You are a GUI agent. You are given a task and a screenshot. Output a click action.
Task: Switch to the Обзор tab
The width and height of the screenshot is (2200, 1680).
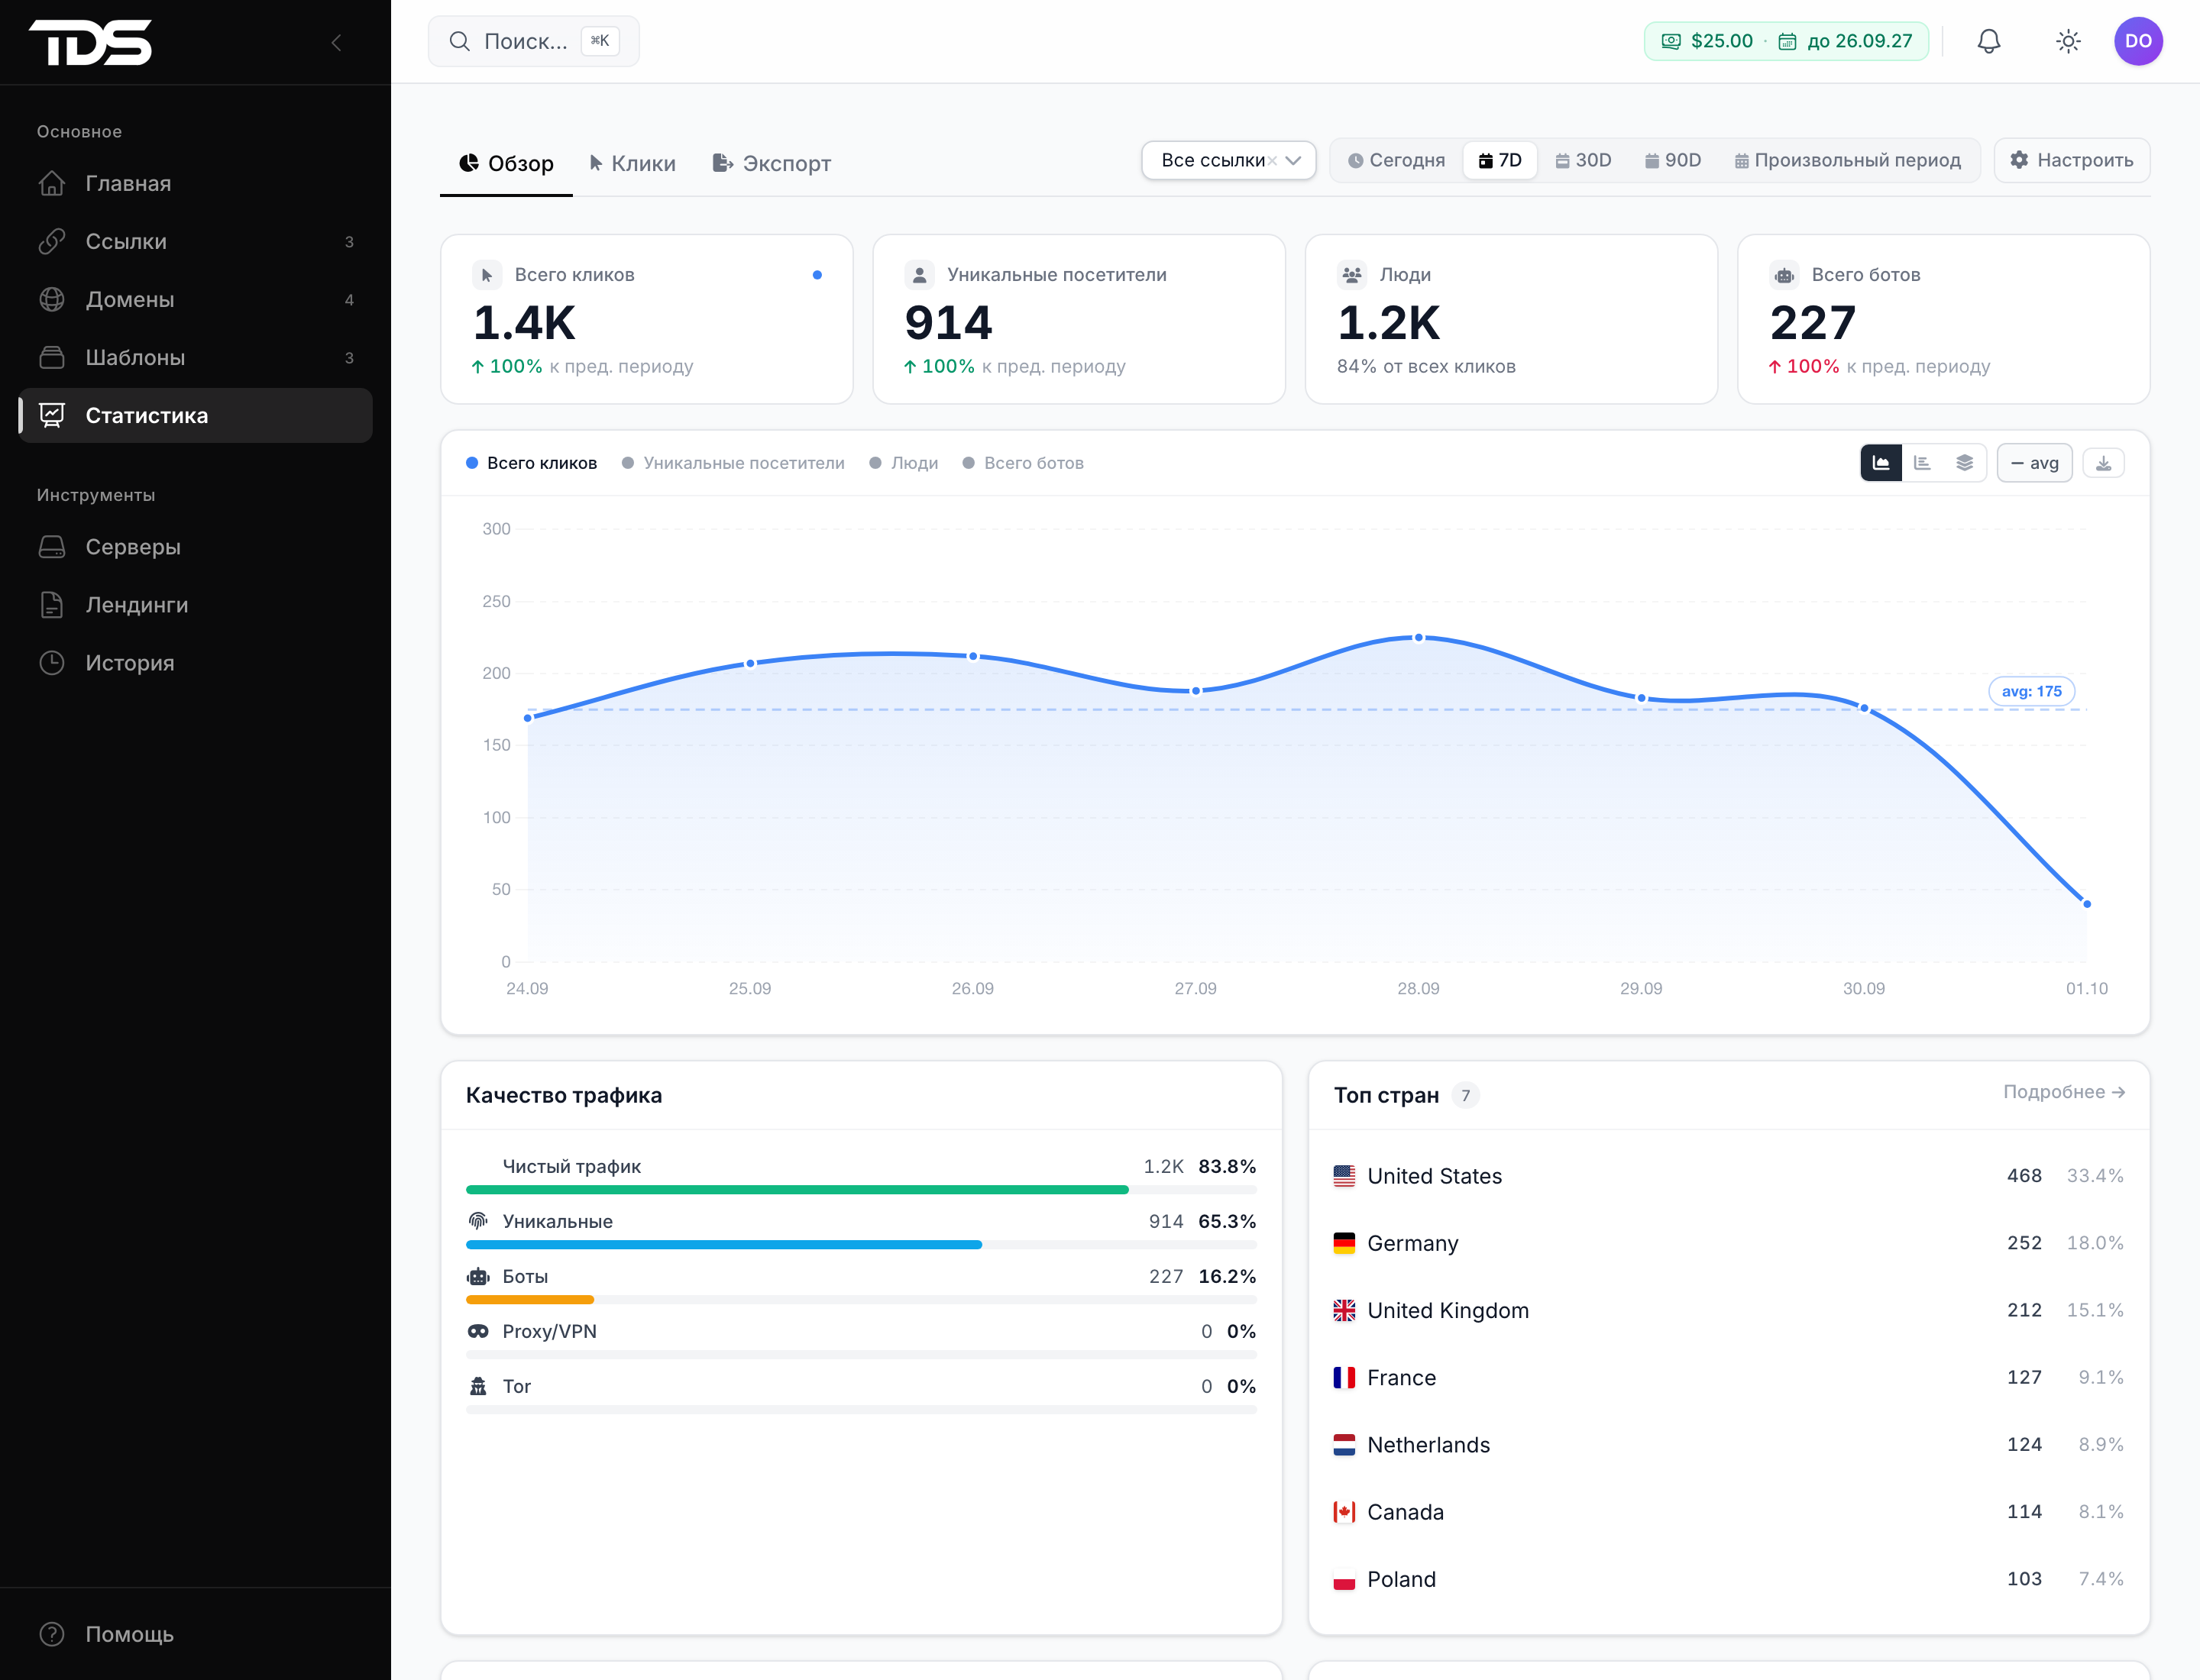[x=506, y=163]
